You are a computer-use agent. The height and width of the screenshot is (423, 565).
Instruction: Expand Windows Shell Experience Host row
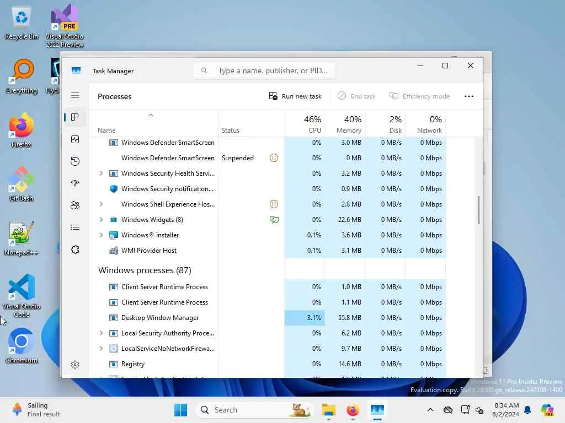coord(102,204)
